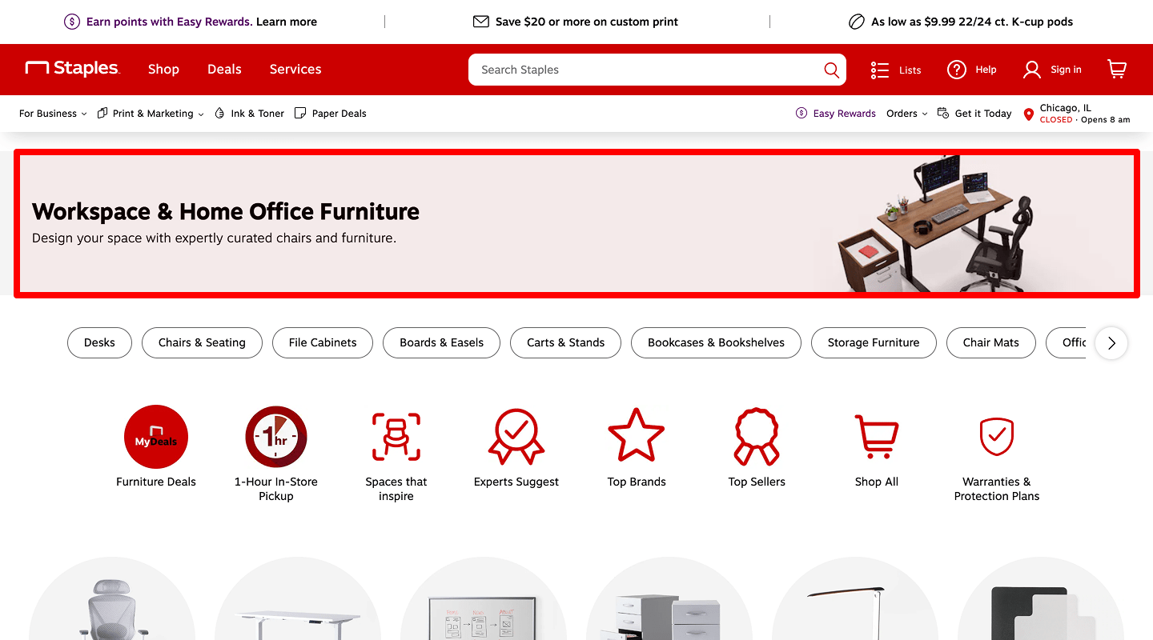The width and height of the screenshot is (1153, 640).
Task: Open the Spaces that inspire icon
Action: (396, 437)
